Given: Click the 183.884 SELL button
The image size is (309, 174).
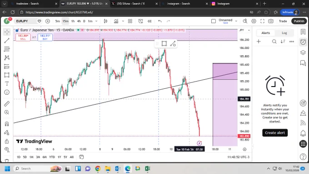Looking at the screenshot, I should tap(23, 37).
